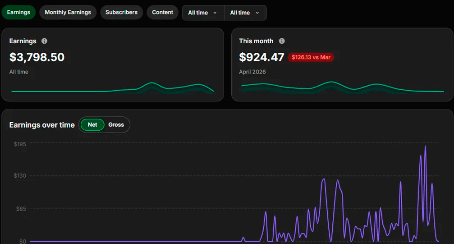The height and width of the screenshot is (244, 454).
Task: Click the Earnings over time heading
Action: click(x=42, y=125)
